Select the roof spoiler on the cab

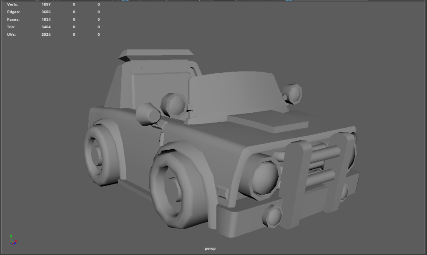pos(156,54)
